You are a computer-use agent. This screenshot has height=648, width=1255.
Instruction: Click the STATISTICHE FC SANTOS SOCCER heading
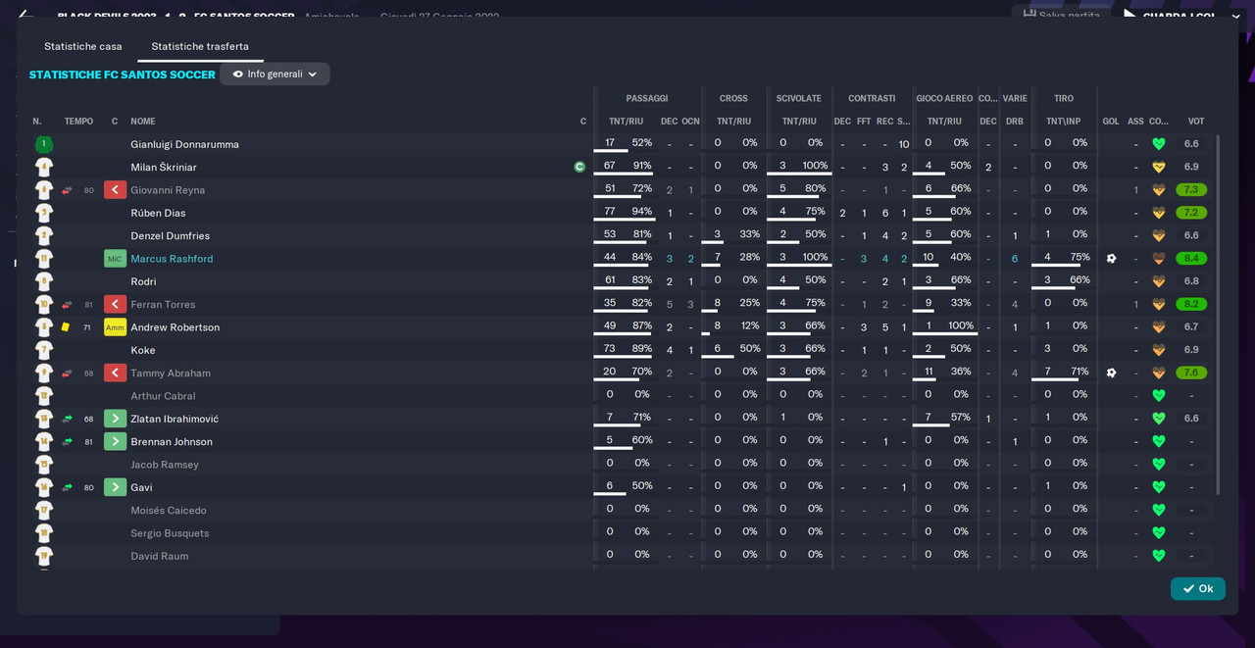tap(123, 75)
